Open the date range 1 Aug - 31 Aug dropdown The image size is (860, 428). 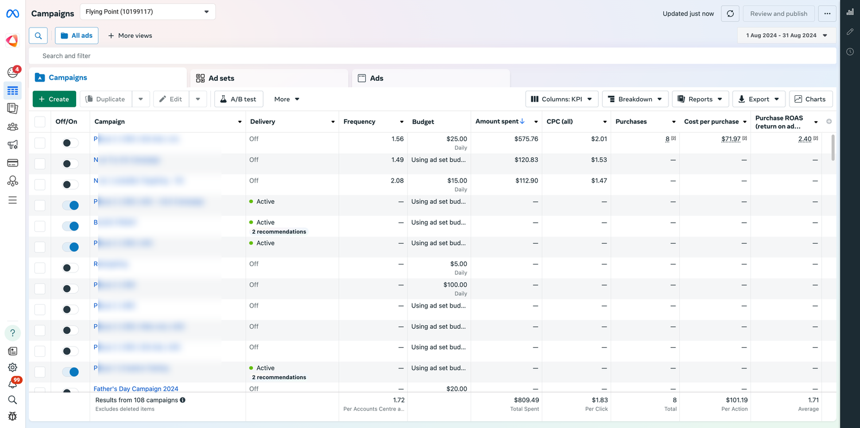[787, 36]
